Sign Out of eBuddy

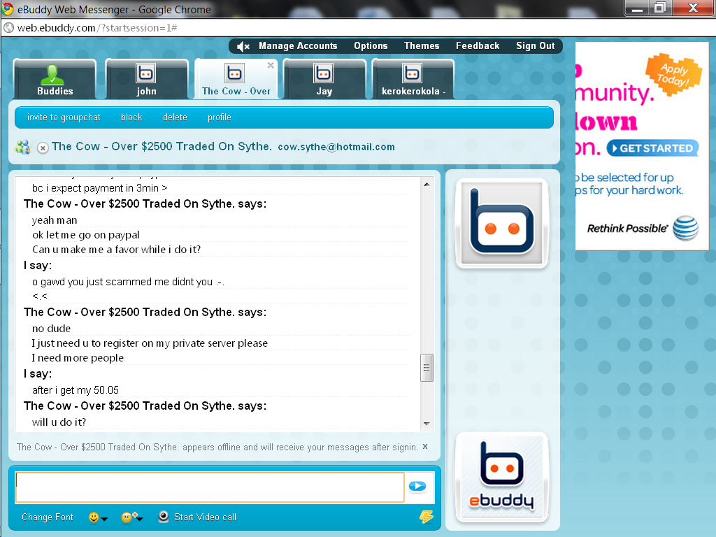[535, 45]
